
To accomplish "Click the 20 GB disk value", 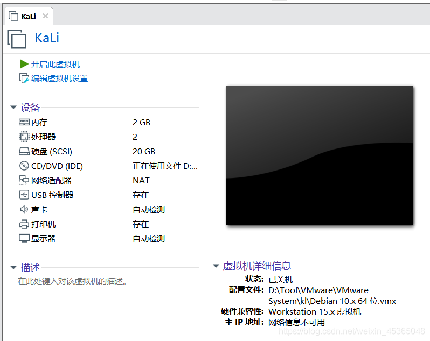I will 144,151.
